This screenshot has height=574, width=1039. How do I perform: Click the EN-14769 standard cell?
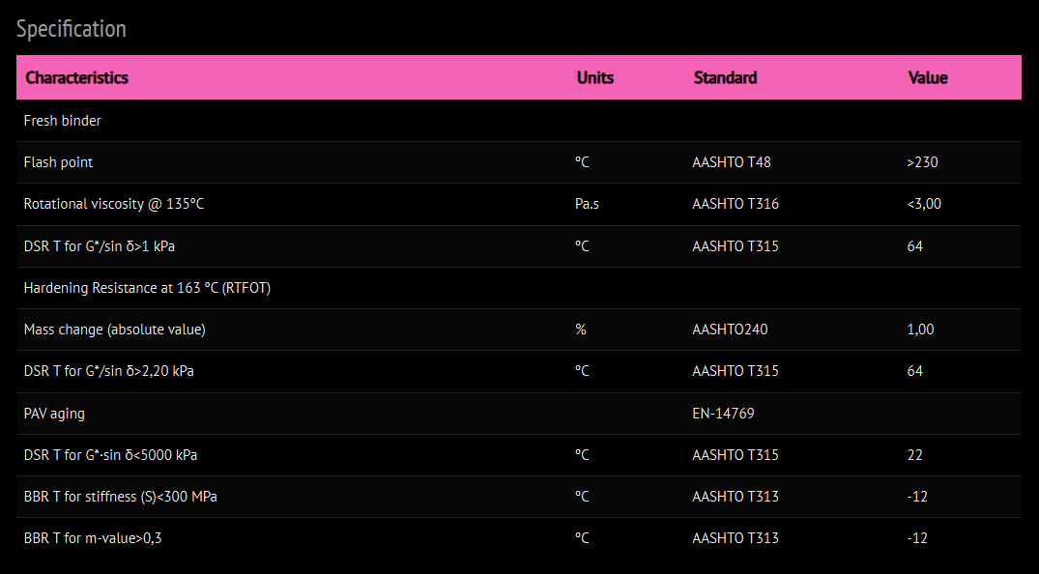(x=723, y=414)
